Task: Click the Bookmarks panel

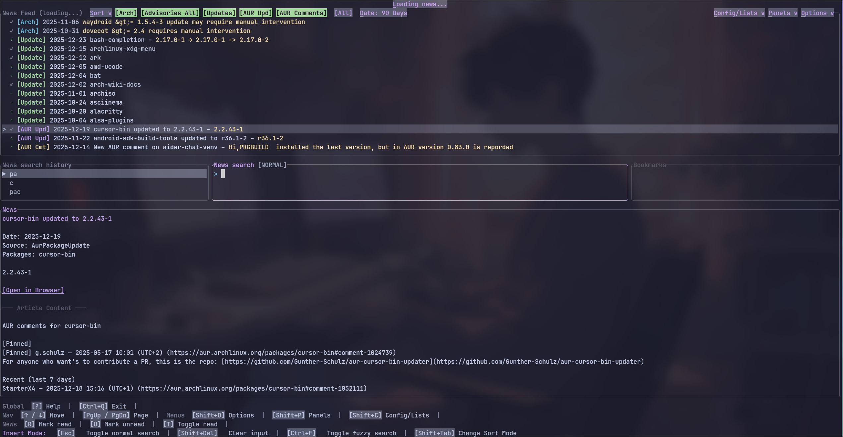Action: point(735,182)
